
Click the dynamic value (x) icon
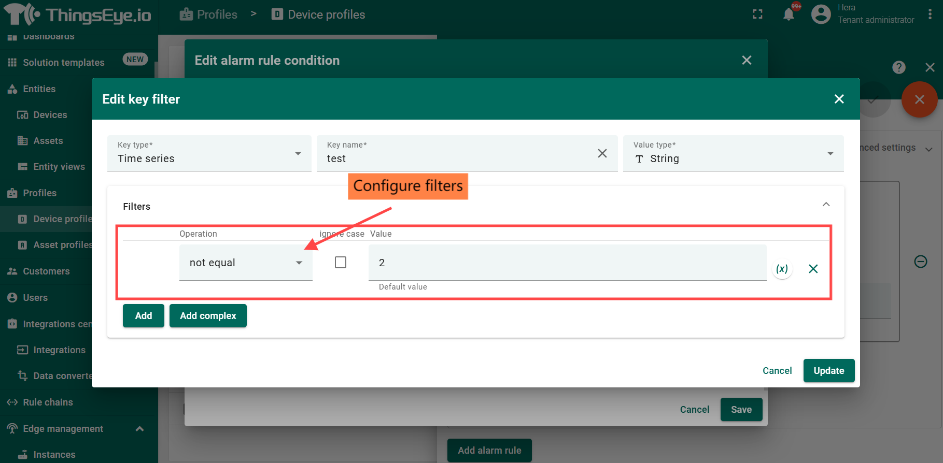pos(782,269)
